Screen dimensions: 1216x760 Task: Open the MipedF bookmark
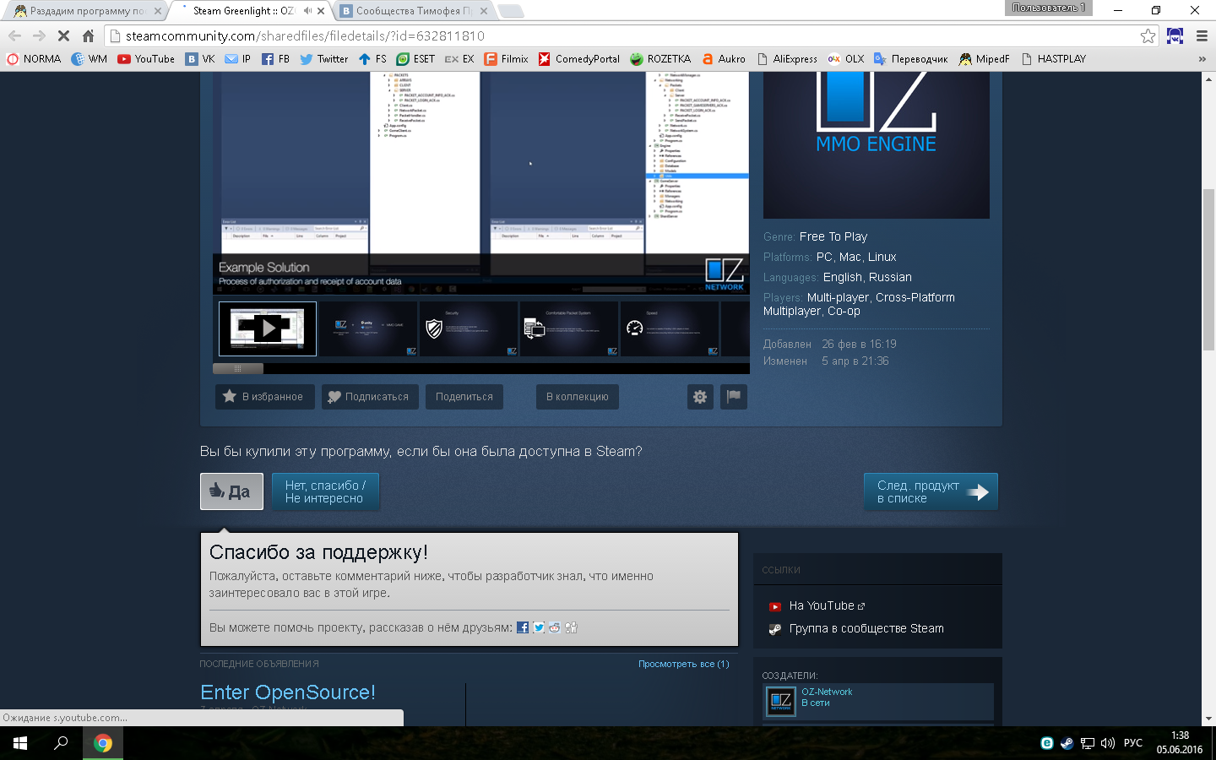point(984,59)
